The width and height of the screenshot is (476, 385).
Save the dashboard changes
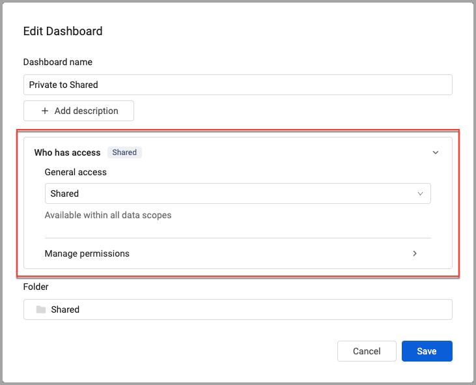click(427, 351)
